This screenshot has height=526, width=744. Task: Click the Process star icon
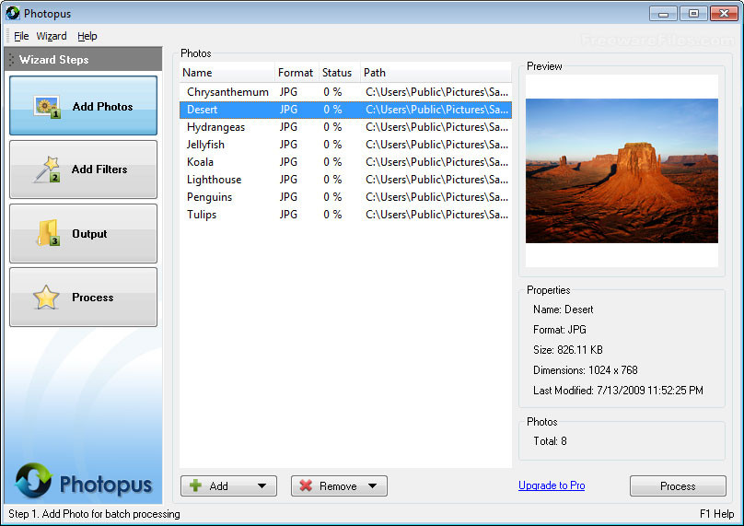tap(46, 298)
